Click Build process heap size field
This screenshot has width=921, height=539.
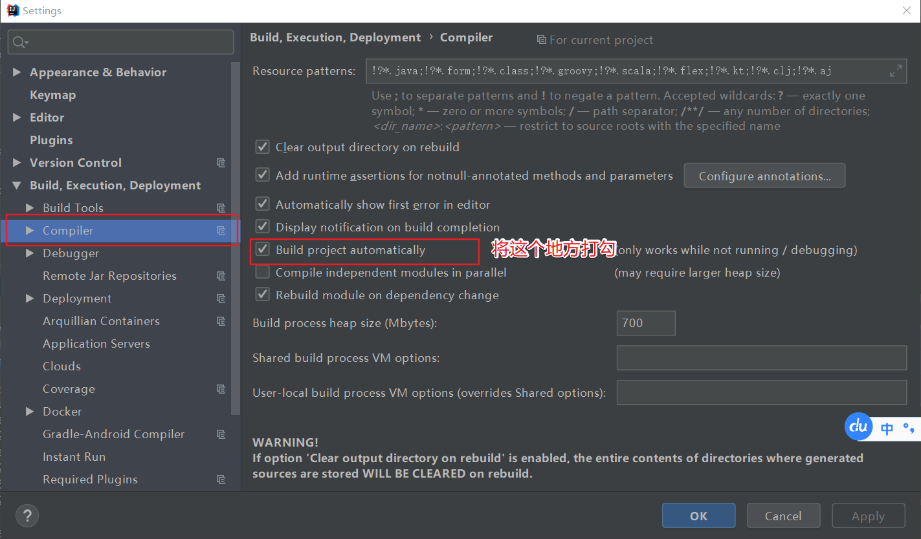pos(646,323)
